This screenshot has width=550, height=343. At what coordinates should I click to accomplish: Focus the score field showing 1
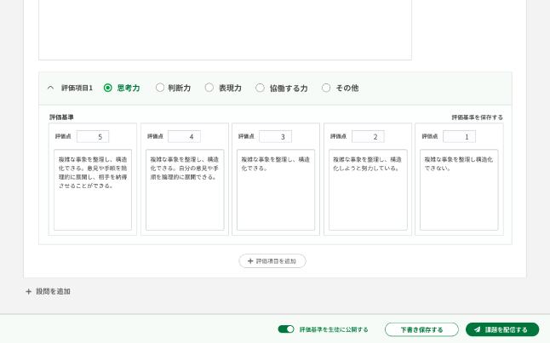click(459, 136)
